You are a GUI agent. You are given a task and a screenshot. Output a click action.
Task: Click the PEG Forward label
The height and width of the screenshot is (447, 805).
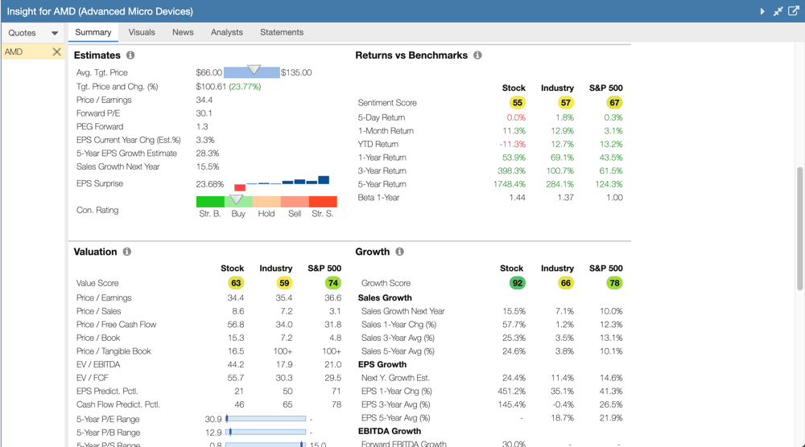coord(100,126)
